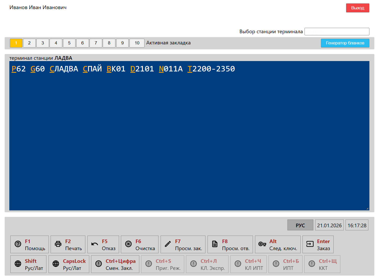Click the F1 Помощь help icon
Image resolution: width=379 pixels, height=280 pixels.
tap(18, 244)
